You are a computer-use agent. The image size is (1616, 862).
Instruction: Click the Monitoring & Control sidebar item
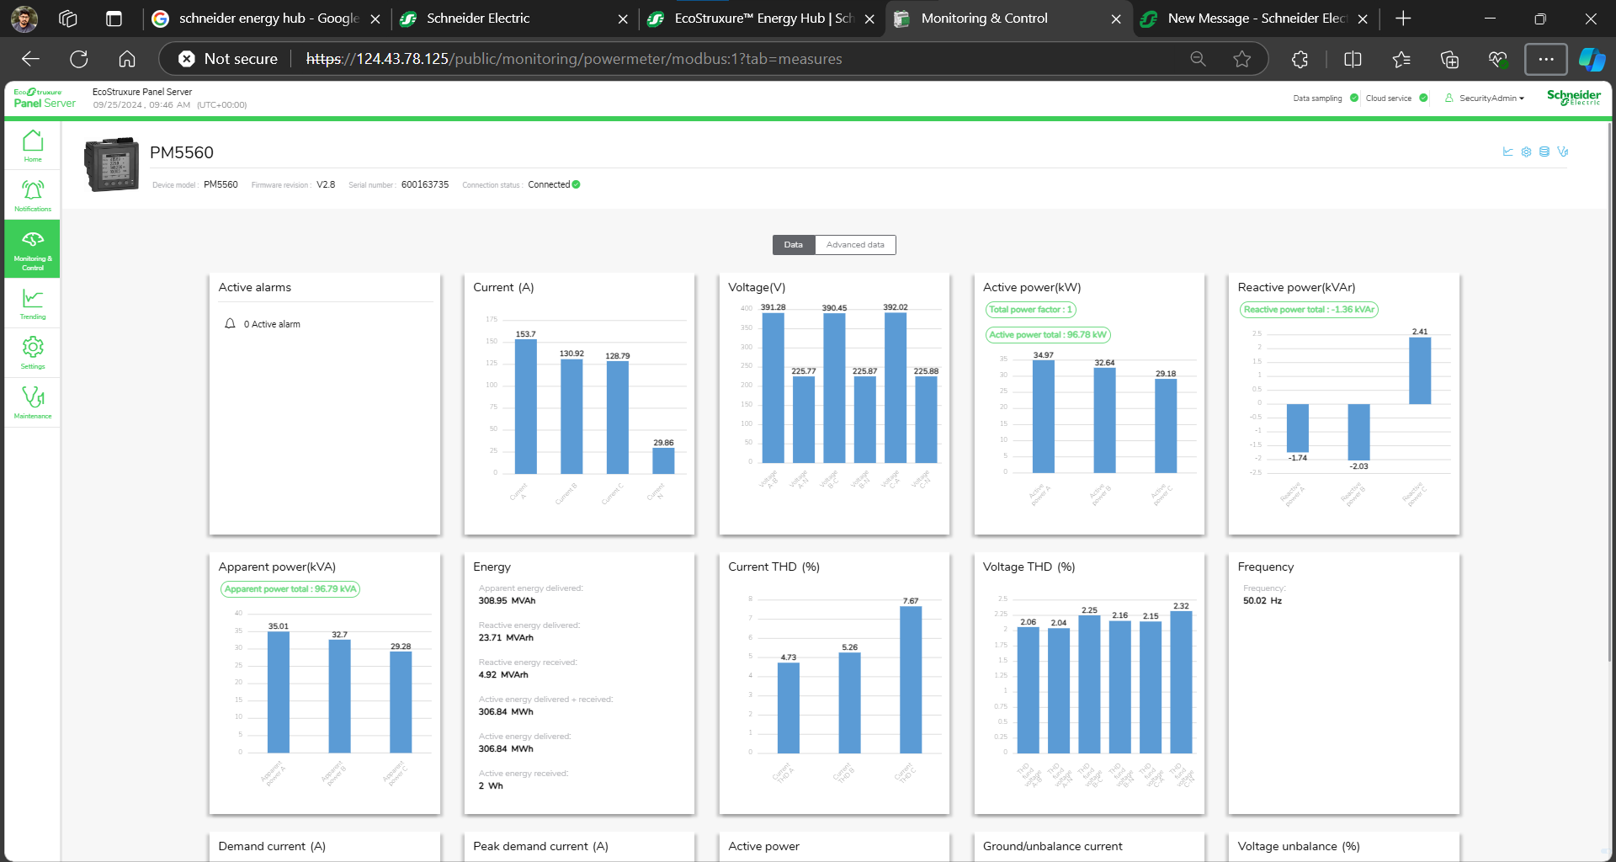tap(33, 248)
